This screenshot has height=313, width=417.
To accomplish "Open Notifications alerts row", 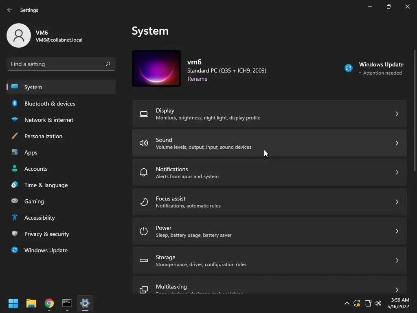I will pos(270,172).
